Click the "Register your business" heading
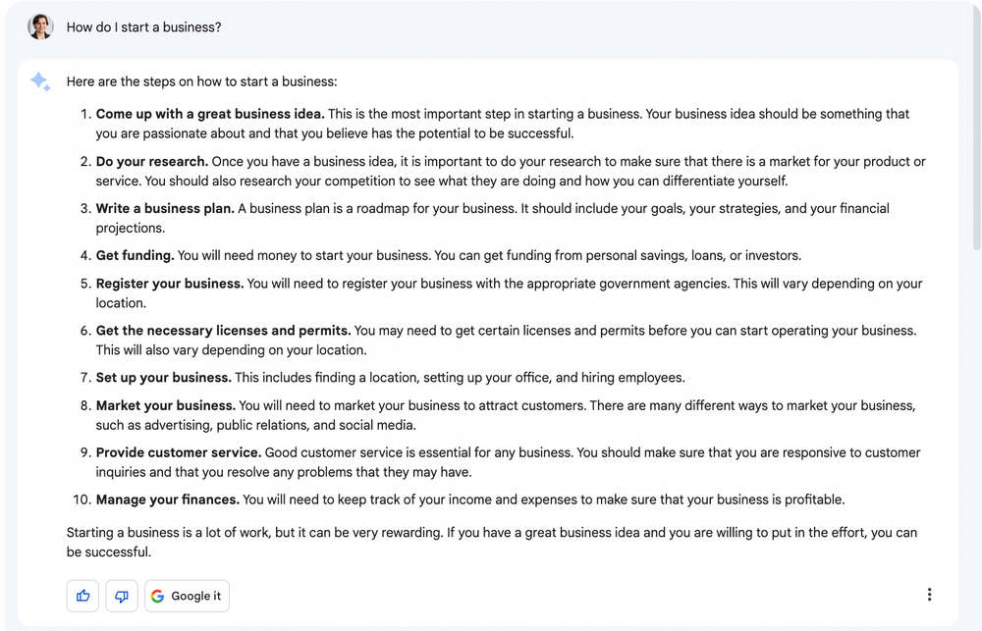The width and height of the screenshot is (982, 631). (x=170, y=284)
